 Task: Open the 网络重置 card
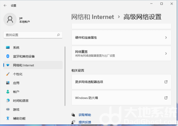tap(122, 54)
